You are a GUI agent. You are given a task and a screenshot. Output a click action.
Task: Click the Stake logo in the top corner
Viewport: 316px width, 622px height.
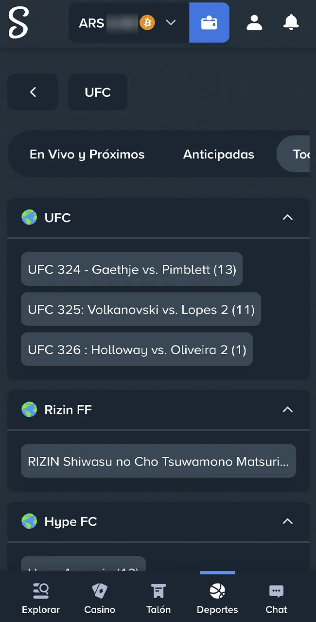pyautogui.click(x=19, y=22)
